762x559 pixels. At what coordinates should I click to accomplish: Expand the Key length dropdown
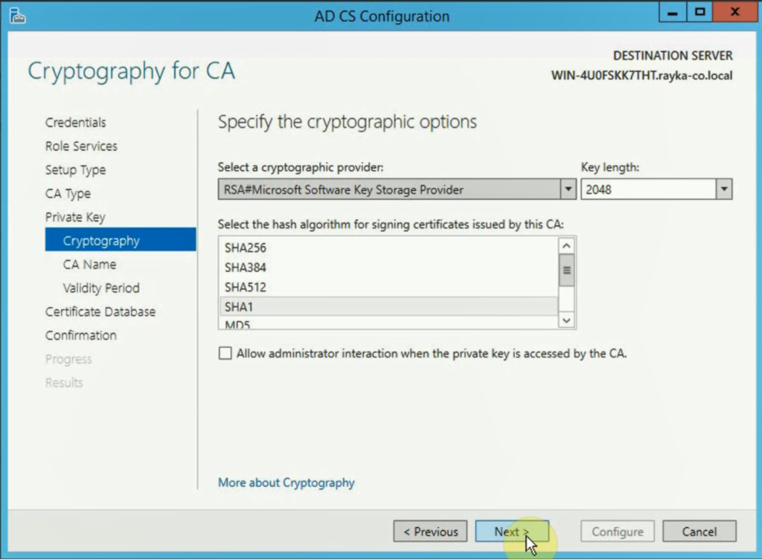pyautogui.click(x=723, y=190)
